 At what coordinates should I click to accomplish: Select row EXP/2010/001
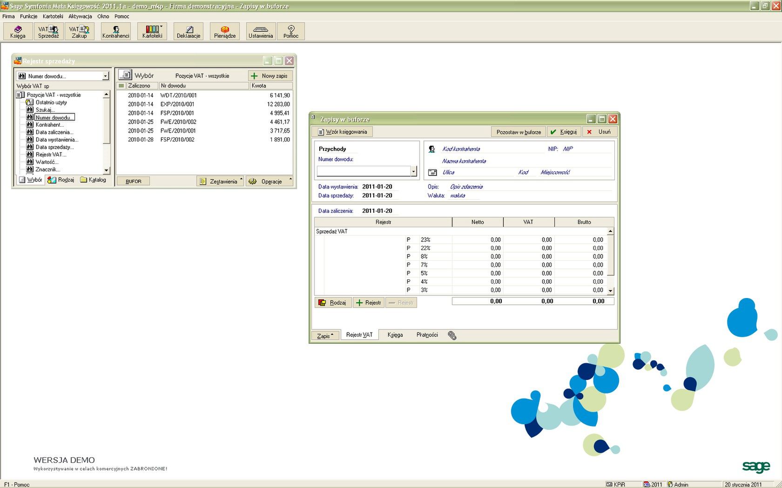[x=204, y=104]
